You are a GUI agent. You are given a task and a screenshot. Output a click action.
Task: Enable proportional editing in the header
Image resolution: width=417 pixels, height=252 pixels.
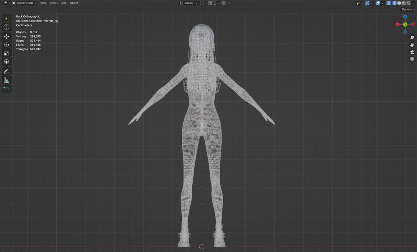coord(224,3)
